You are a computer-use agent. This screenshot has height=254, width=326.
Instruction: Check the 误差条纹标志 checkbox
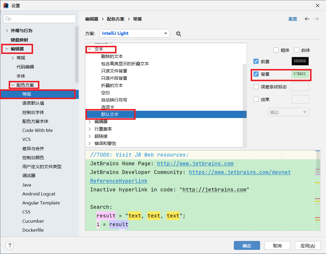coord(256,87)
